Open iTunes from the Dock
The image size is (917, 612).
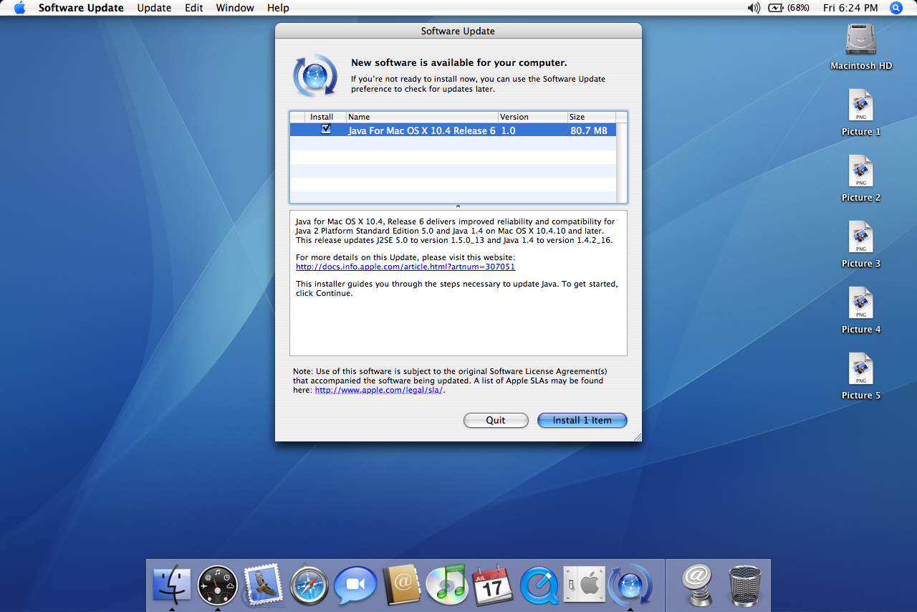(447, 585)
